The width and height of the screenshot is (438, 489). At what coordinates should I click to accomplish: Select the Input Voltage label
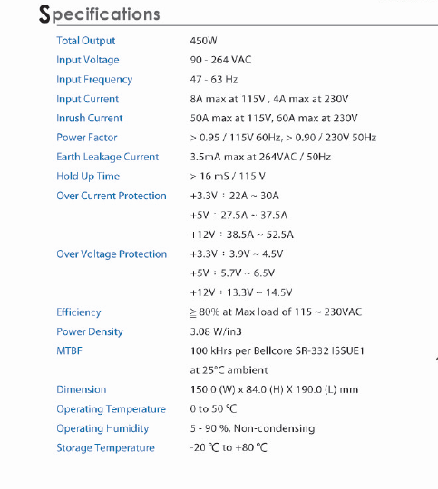(88, 60)
